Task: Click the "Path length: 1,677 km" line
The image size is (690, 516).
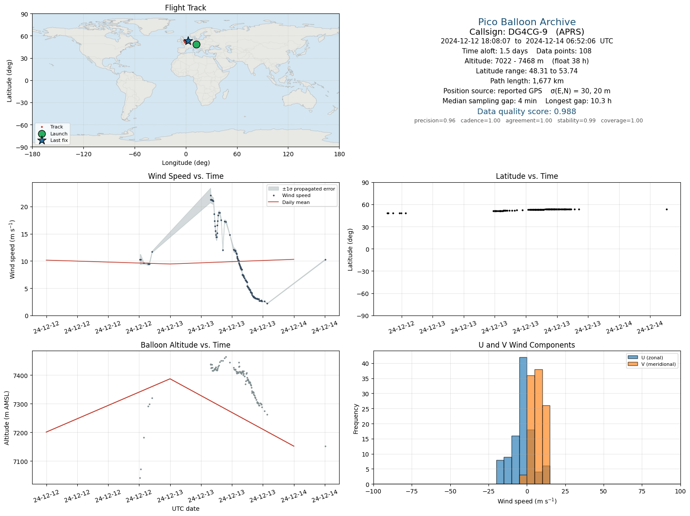Action: pos(527,81)
